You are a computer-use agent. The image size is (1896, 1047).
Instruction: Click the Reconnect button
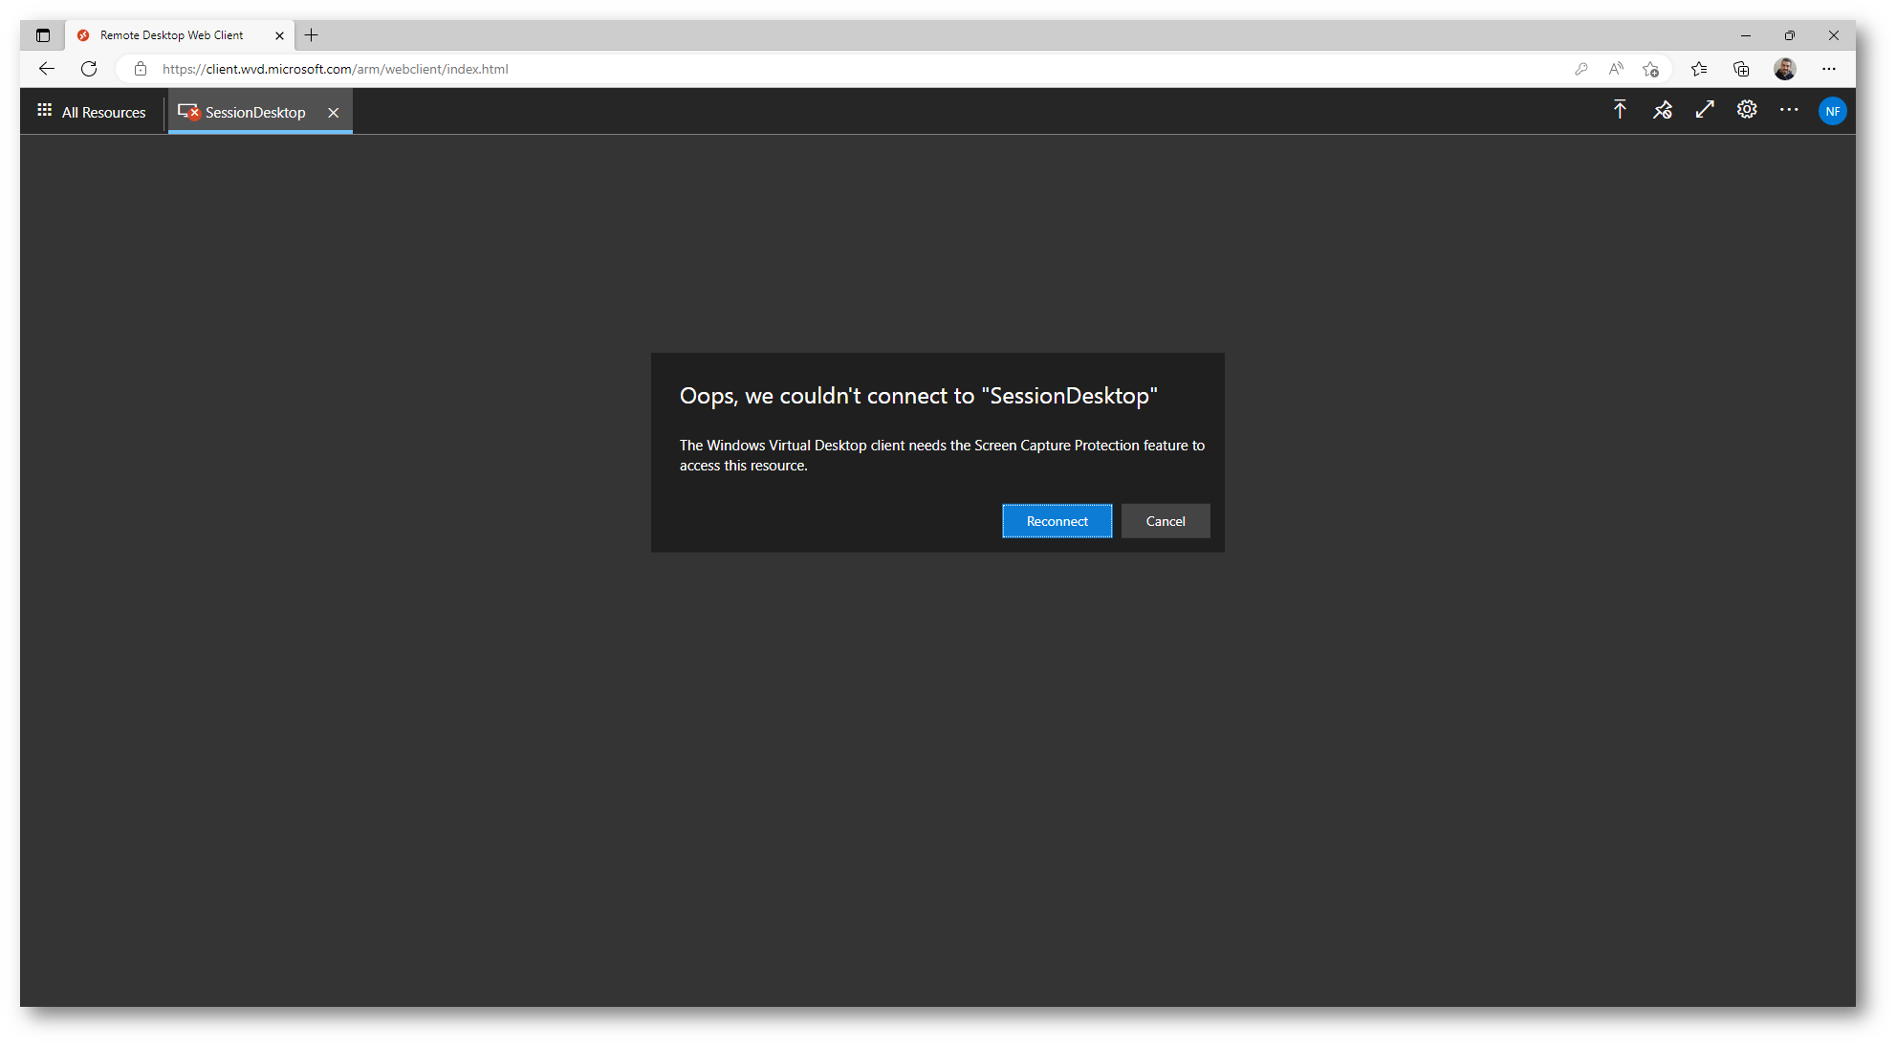(x=1057, y=521)
